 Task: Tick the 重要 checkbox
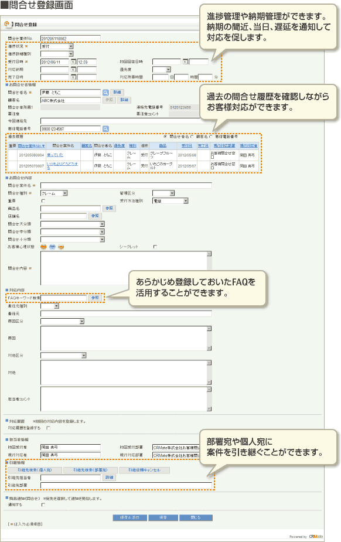click(43, 201)
